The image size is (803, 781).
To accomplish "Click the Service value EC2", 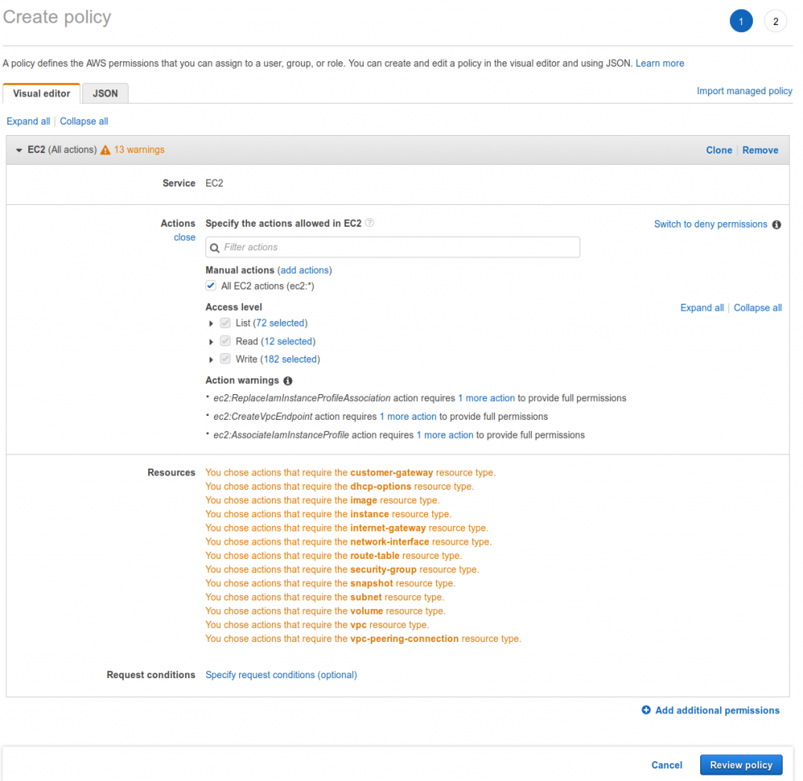I will (214, 183).
